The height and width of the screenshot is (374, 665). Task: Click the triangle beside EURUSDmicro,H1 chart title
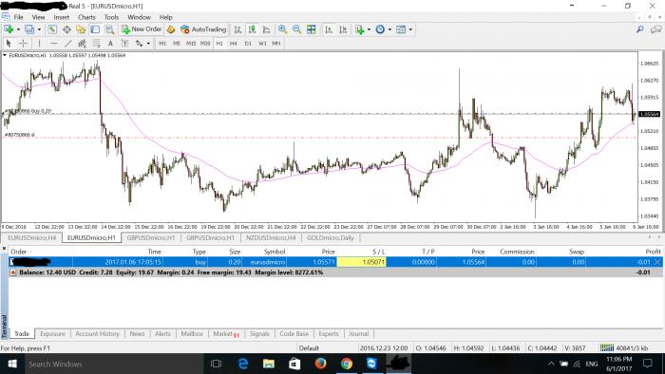click(5, 55)
